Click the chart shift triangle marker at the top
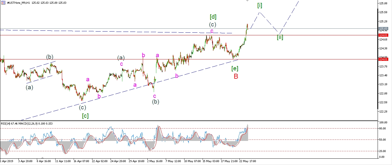Screen dimensions: 392x165 (247, 1)
